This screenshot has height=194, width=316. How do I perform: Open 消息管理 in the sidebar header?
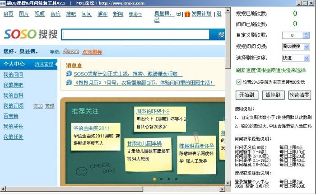coord(44,64)
